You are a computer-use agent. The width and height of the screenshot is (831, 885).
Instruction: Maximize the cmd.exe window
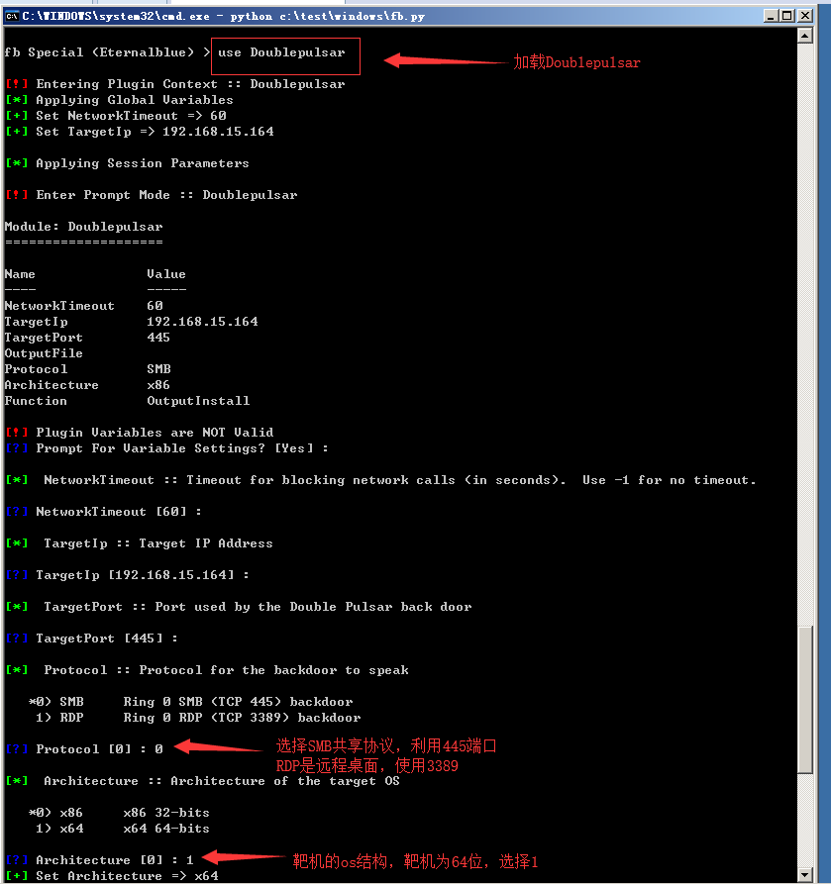tap(787, 16)
